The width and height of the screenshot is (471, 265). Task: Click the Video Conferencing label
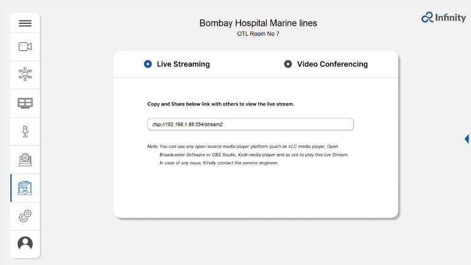332,64
